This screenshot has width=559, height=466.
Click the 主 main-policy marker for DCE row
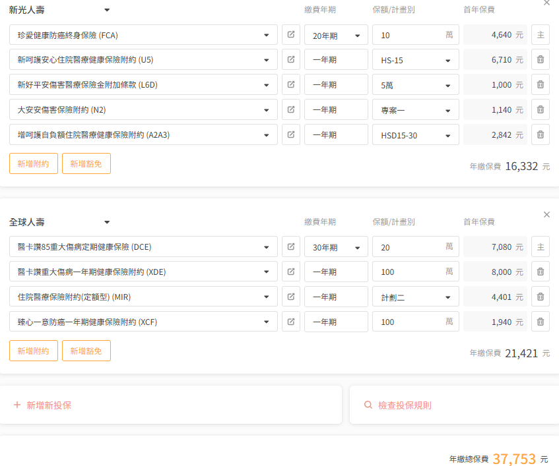[541, 247]
